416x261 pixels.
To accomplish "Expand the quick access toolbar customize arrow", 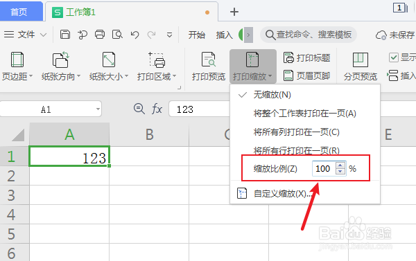I will (x=169, y=35).
